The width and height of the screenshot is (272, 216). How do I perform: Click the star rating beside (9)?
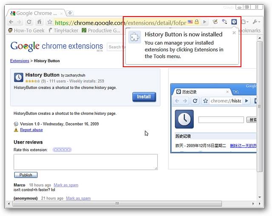tap(32, 81)
